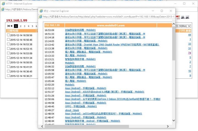Click the URL count column header
Screen dimensions: 198x131
185,31
